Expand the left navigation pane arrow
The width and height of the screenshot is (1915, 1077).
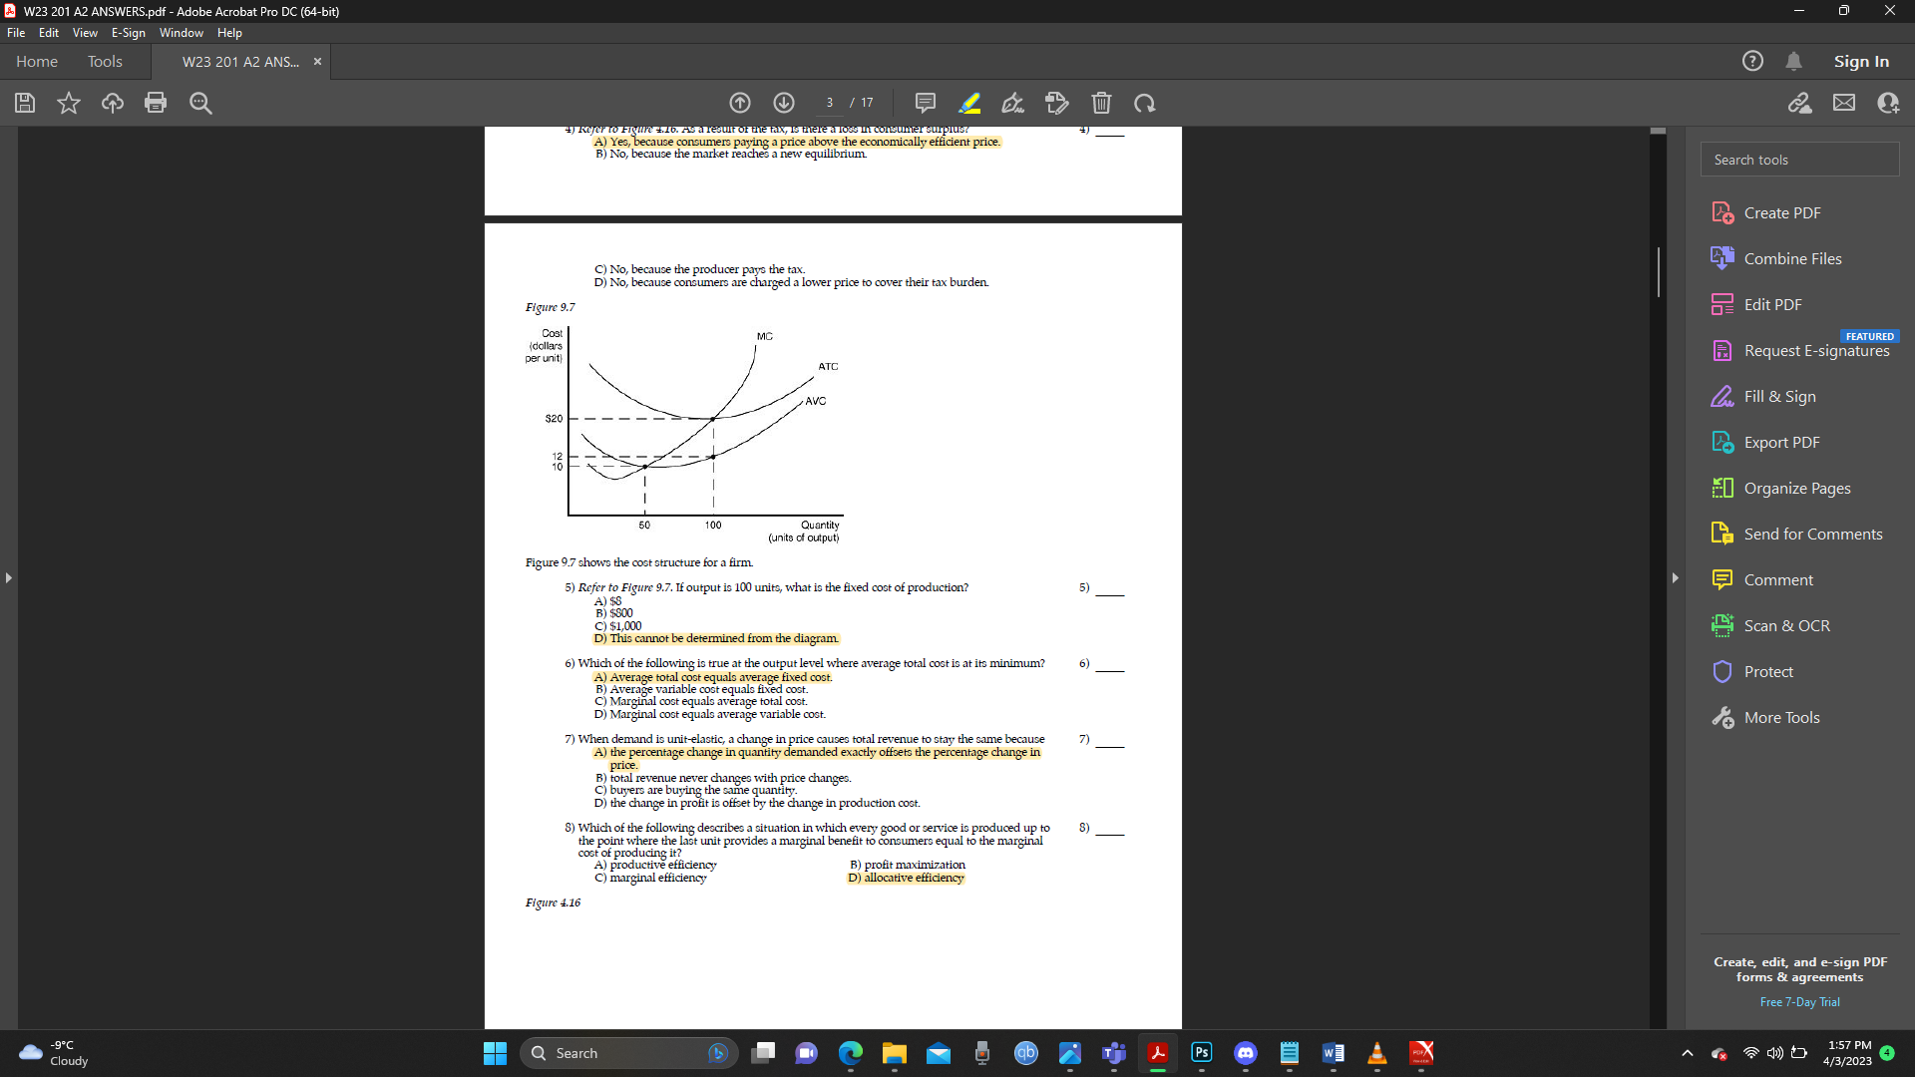tap(8, 577)
